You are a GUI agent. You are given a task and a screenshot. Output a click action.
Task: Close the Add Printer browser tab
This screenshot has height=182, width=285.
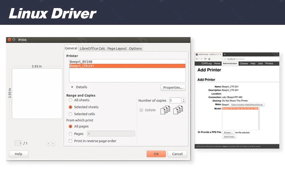point(220,54)
